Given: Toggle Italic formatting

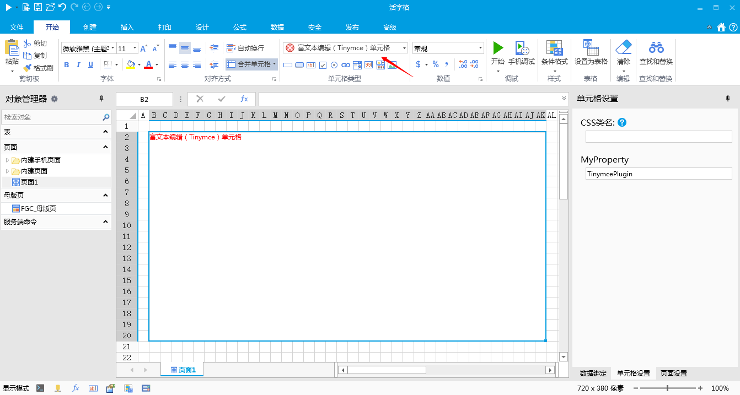Looking at the screenshot, I should click(78, 64).
